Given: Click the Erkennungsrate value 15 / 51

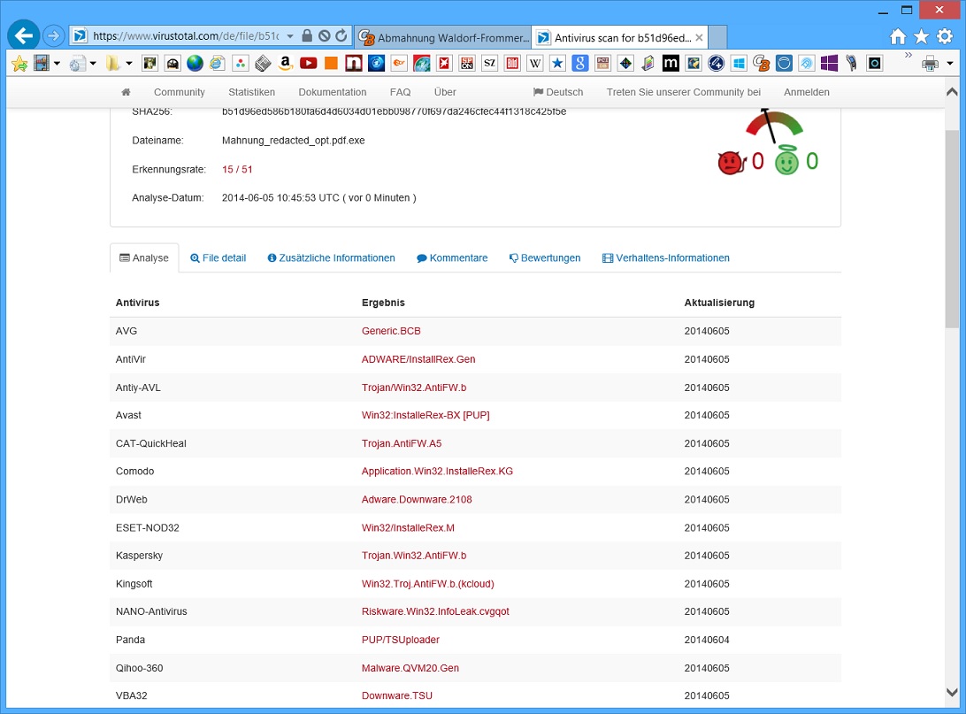Looking at the screenshot, I should tap(237, 169).
